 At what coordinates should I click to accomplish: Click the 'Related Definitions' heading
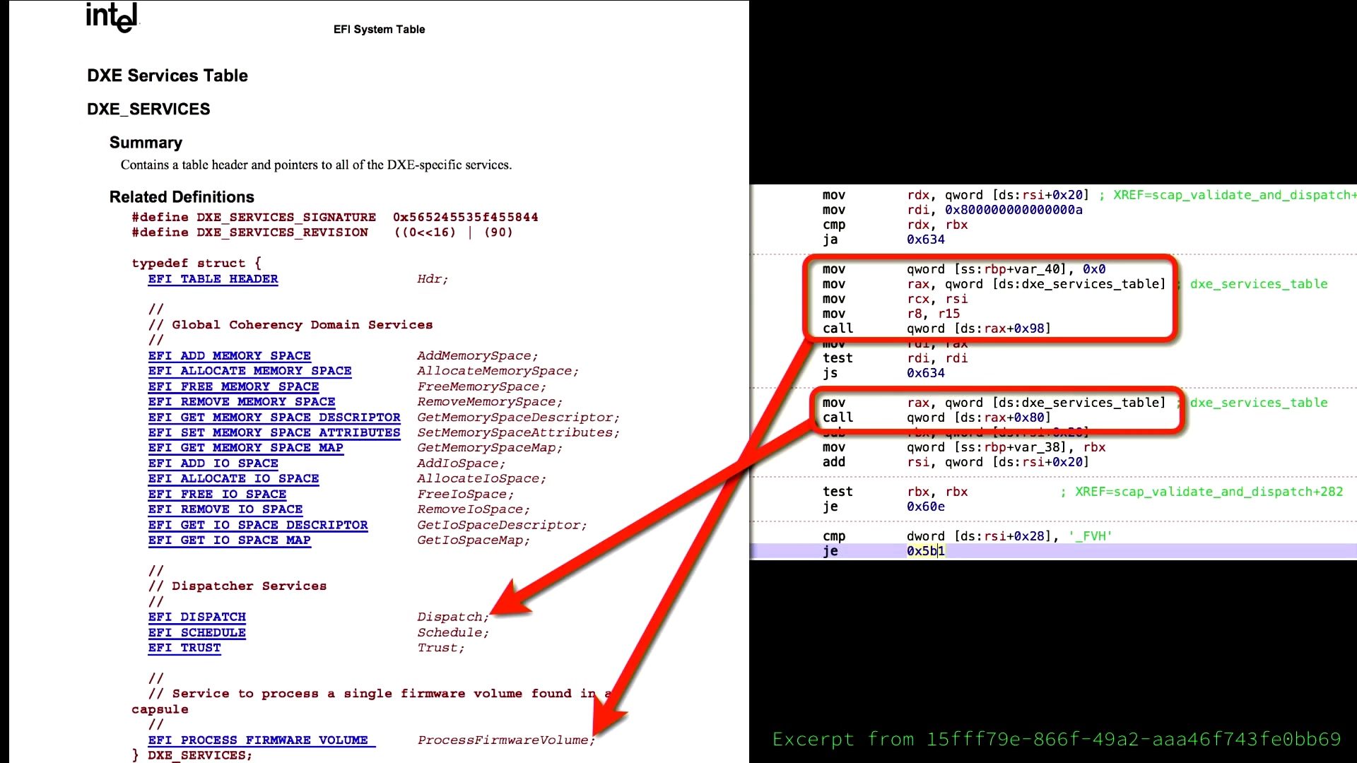pos(182,197)
